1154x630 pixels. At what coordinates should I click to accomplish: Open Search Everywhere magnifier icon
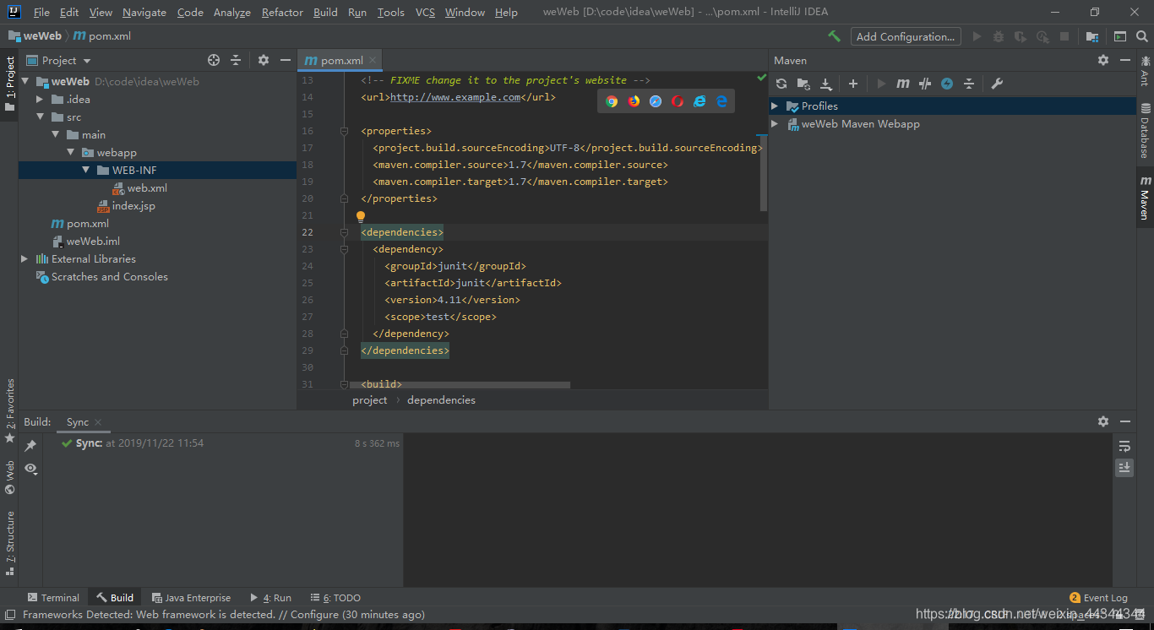(x=1140, y=36)
